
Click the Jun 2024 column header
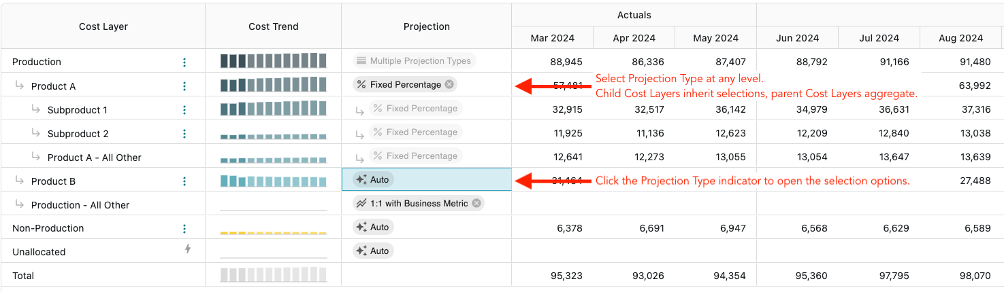click(797, 38)
